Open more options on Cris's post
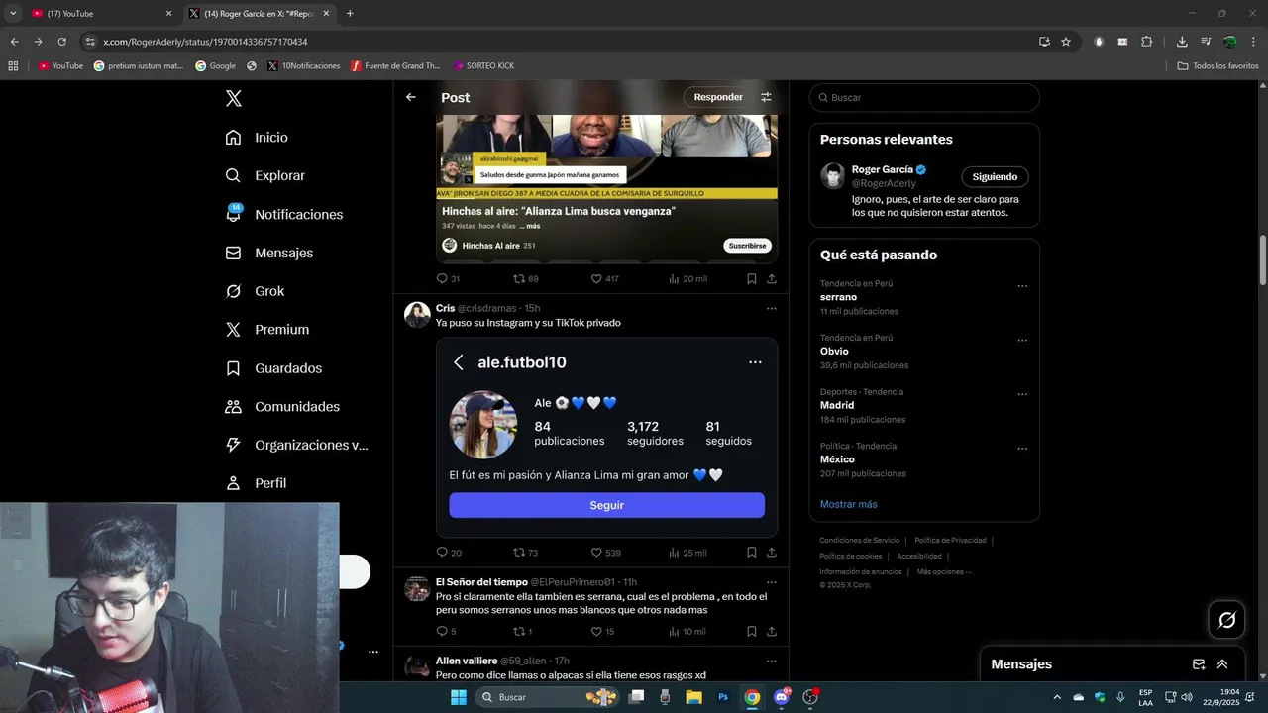The width and height of the screenshot is (1268, 713). click(x=772, y=308)
